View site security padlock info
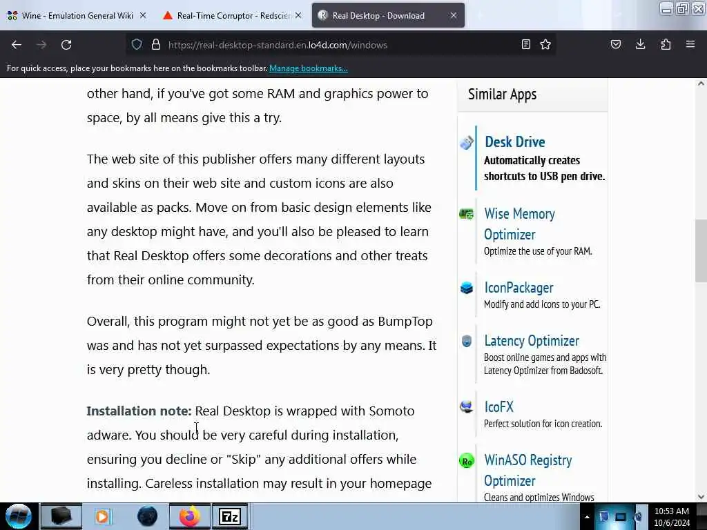The height and width of the screenshot is (530, 707). [156, 45]
